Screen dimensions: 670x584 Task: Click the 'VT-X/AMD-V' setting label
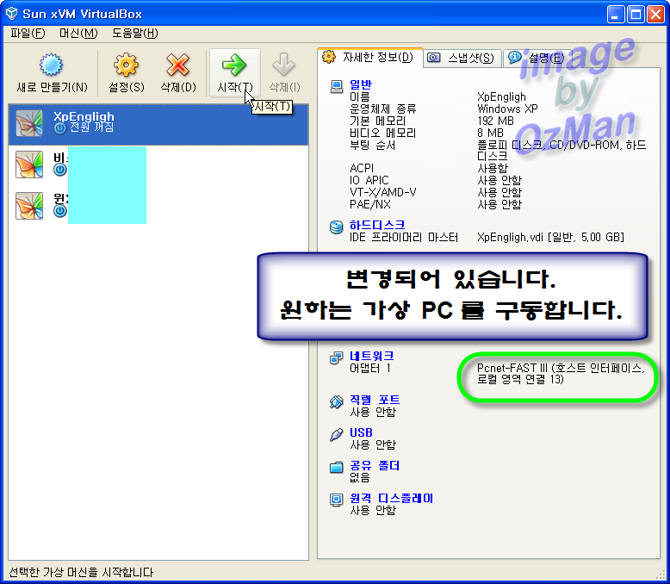[x=383, y=192]
